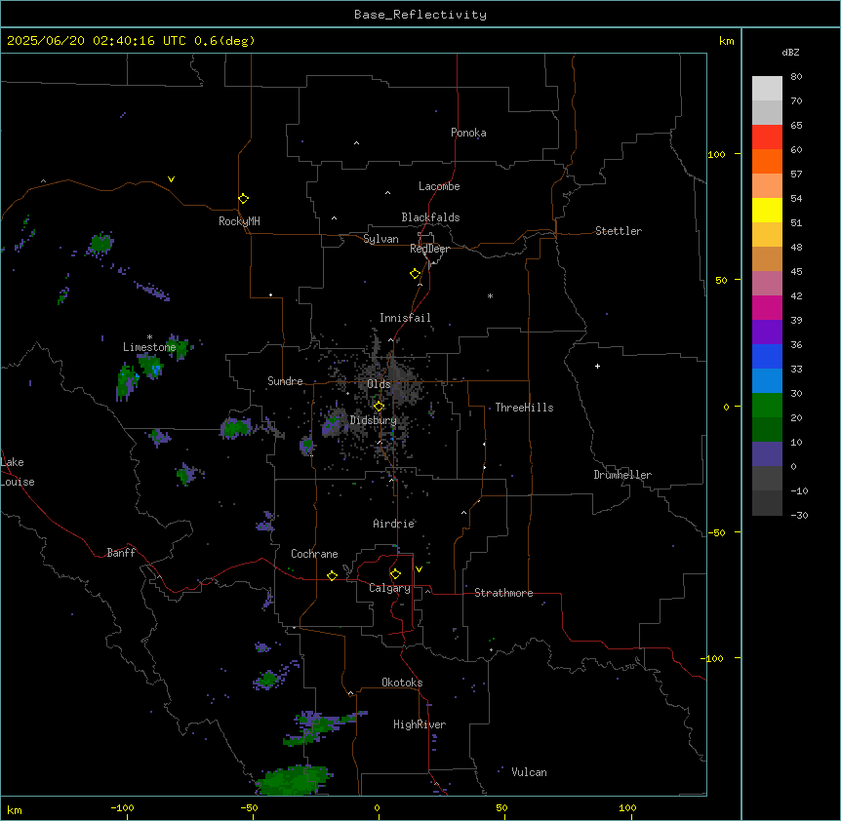The width and height of the screenshot is (841, 821).
Task: Click the purple 36-39 dBZ legend swatch
Action: (x=767, y=332)
